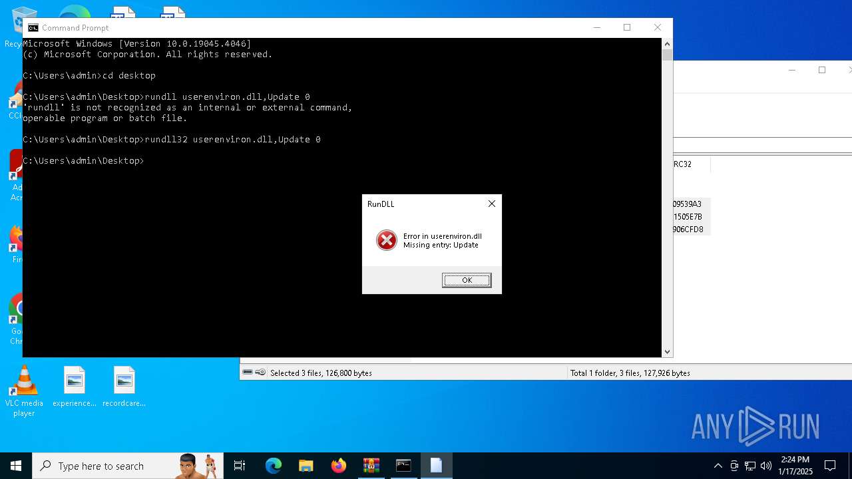The image size is (852, 479).
Task: Click the Command Prompt title bar icon
Action: pyautogui.click(x=33, y=28)
